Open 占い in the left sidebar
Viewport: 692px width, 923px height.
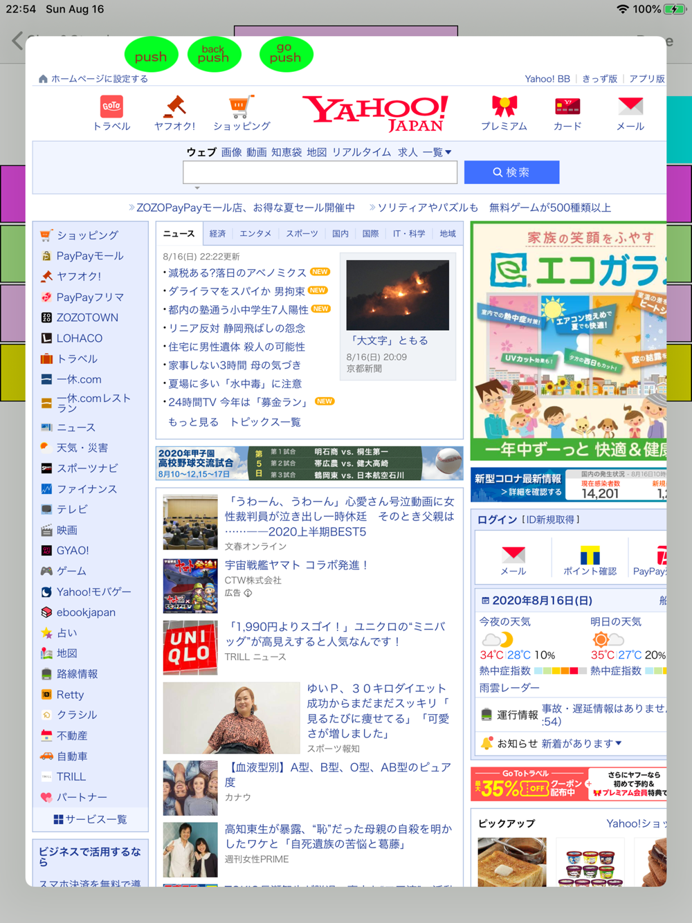[x=66, y=633]
